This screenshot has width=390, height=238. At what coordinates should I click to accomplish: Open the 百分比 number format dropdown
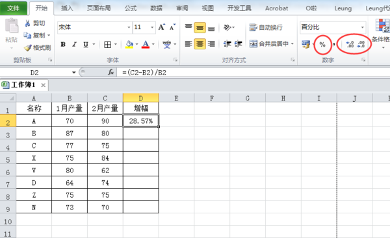pos(363,27)
